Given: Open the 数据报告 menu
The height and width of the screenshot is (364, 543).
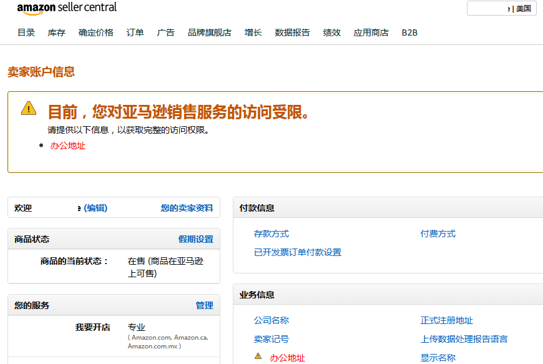Looking at the screenshot, I should pos(292,32).
